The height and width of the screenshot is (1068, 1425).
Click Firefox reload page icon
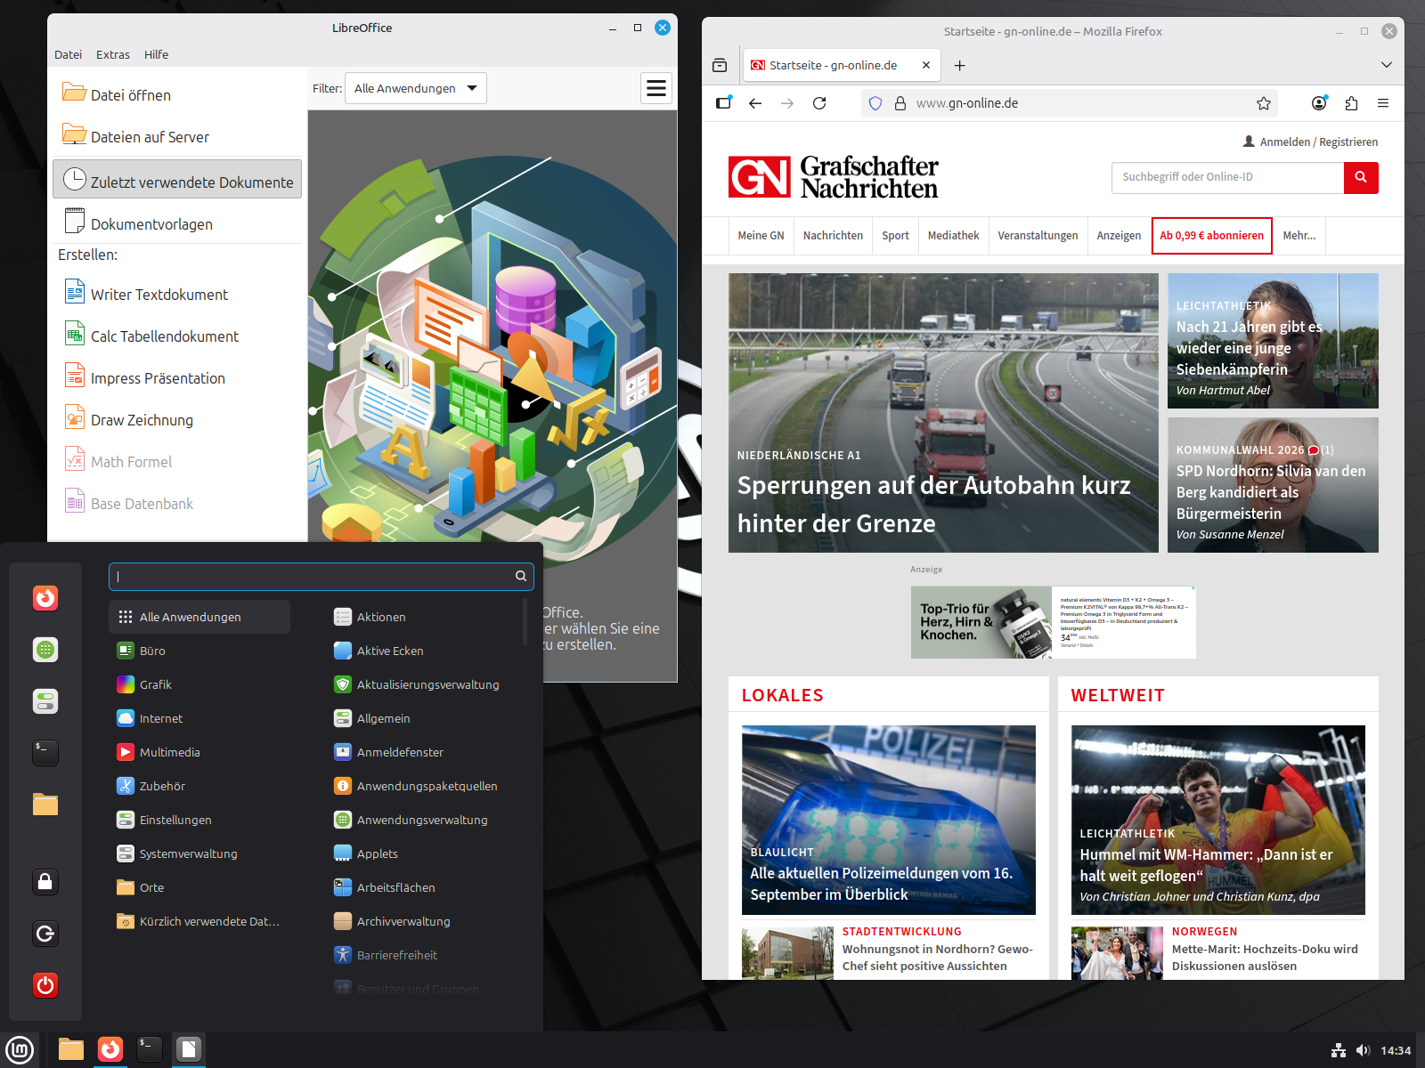coord(819,103)
